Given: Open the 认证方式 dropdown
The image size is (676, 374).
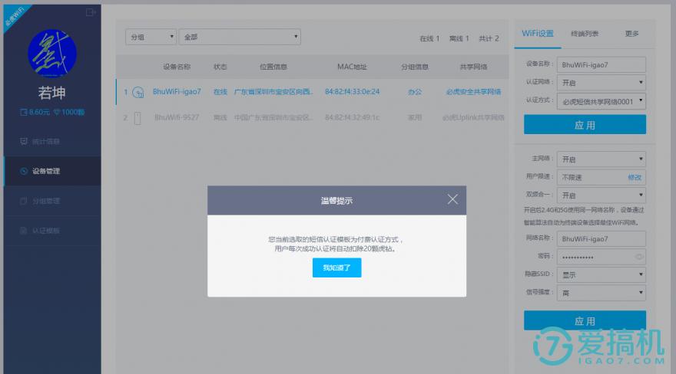Looking at the screenshot, I should tap(601, 101).
